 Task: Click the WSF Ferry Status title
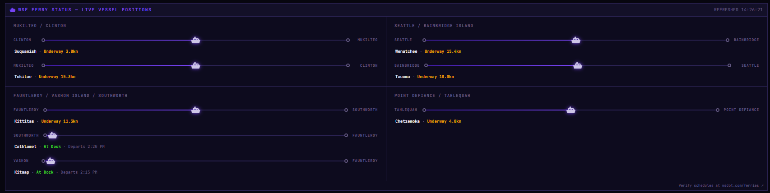[x=85, y=9]
